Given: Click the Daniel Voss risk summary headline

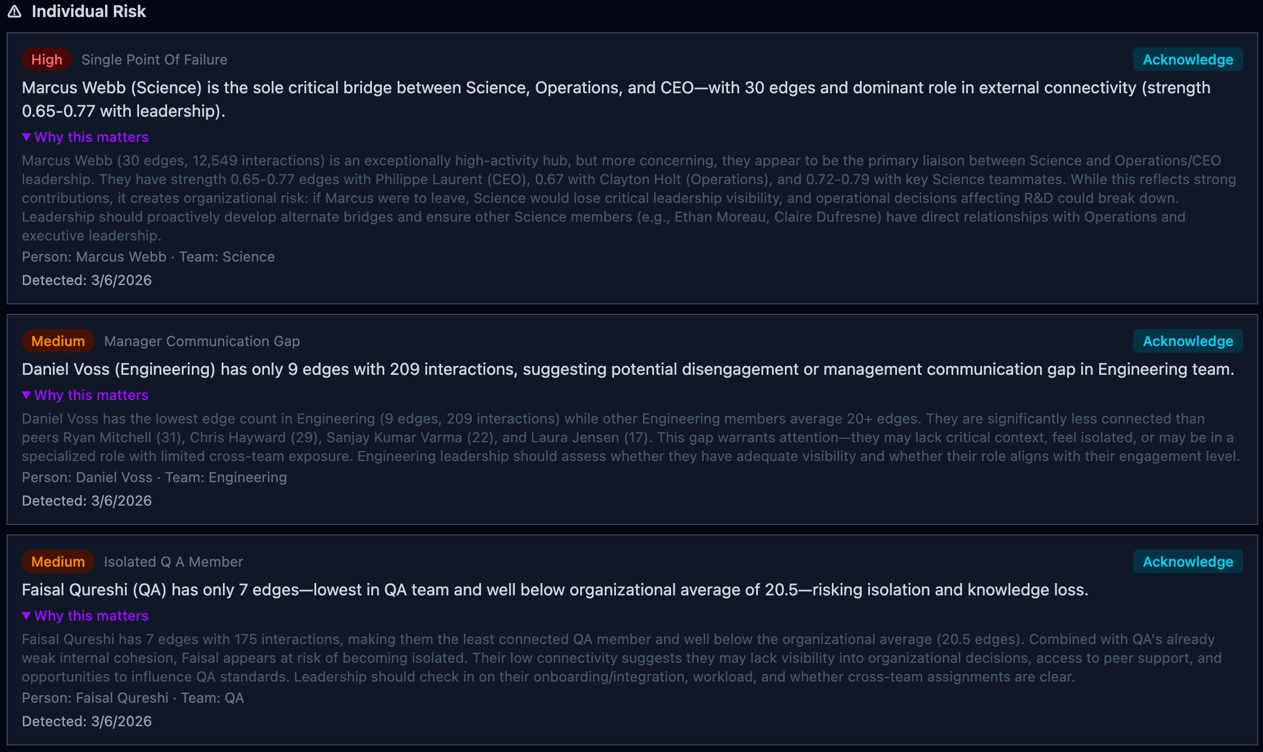Looking at the screenshot, I should coord(628,370).
